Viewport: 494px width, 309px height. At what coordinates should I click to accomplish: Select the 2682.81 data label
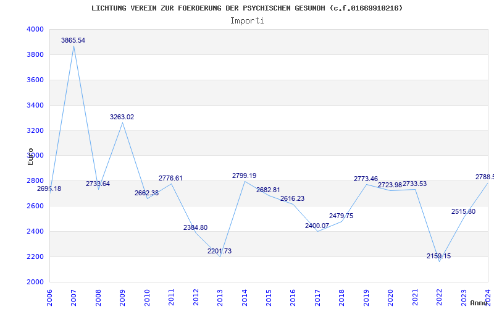[268, 190]
